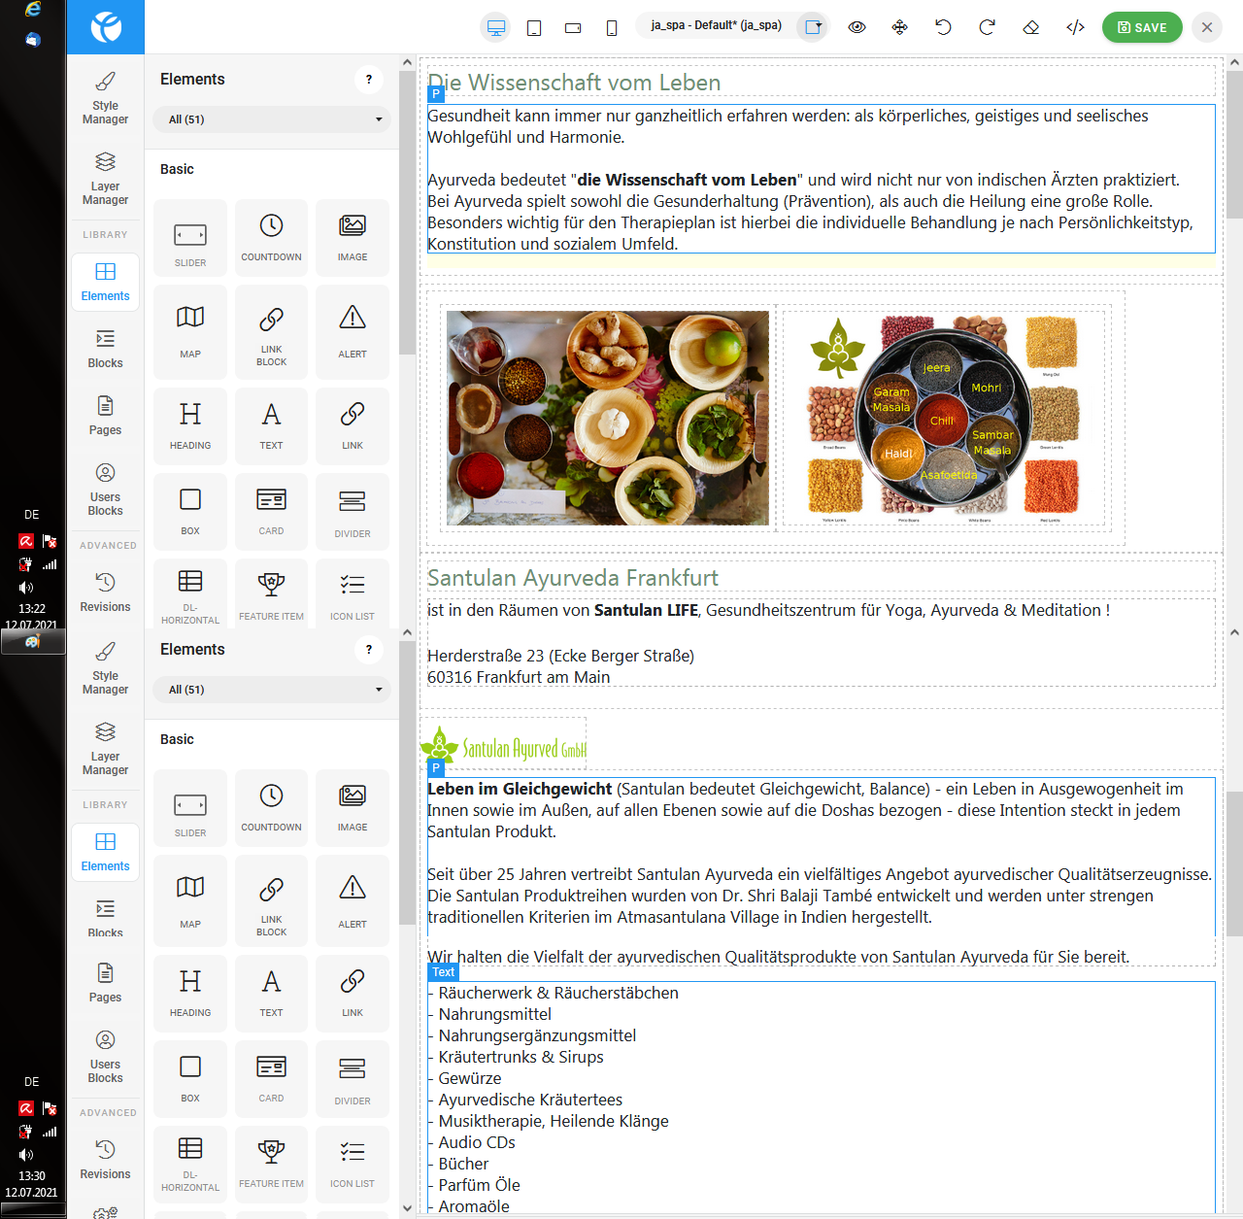Viewport: 1243px width, 1219px height.
Task: Click the blue 'Text' block tag
Action: (x=443, y=972)
